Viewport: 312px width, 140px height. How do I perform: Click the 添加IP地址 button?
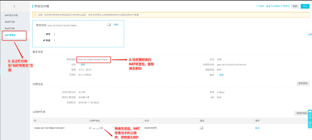302,113
